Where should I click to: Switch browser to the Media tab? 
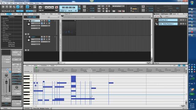tap(157, 14)
